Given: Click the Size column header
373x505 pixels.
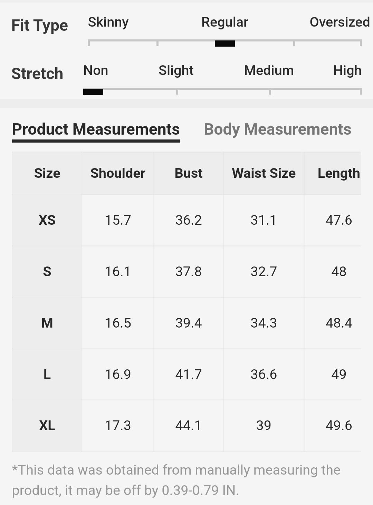Looking at the screenshot, I should 47,173.
